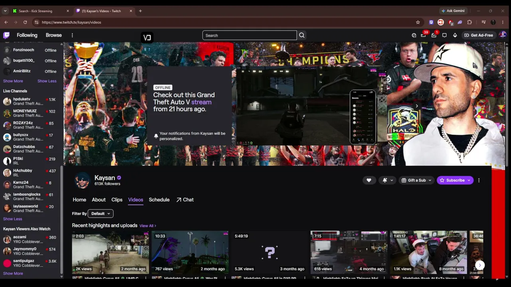Select the Videos tab
Image resolution: width=511 pixels, height=287 pixels.
(136, 200)
